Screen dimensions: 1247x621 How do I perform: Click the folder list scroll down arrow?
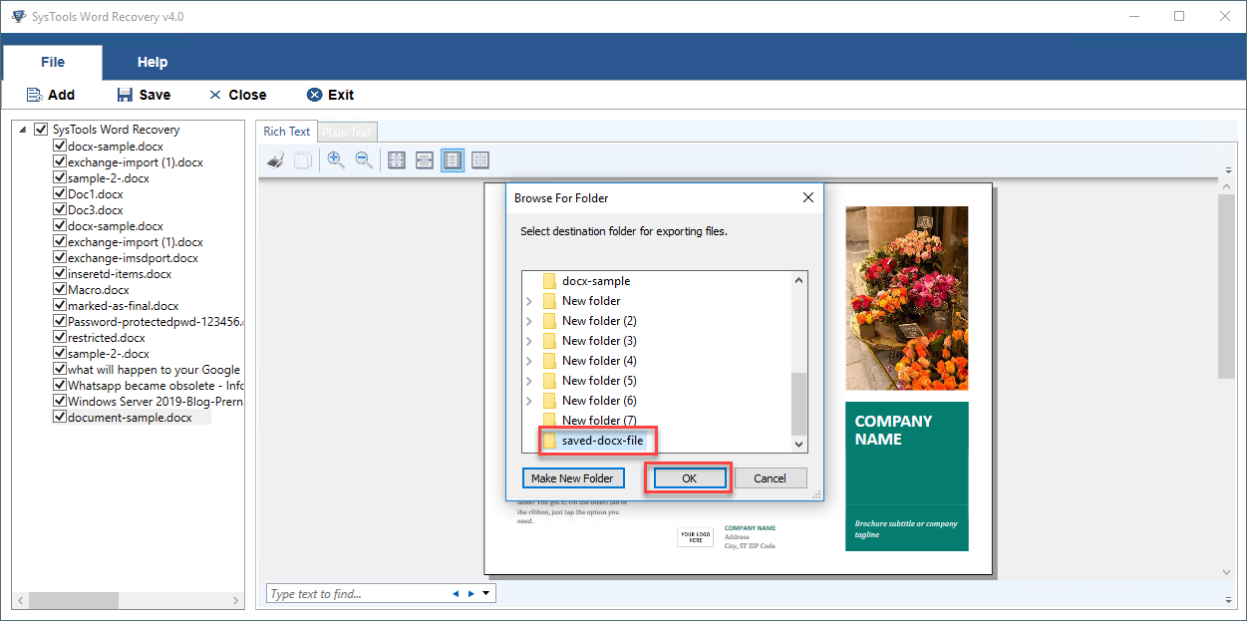pyautogui.click(x=798, y=444)
